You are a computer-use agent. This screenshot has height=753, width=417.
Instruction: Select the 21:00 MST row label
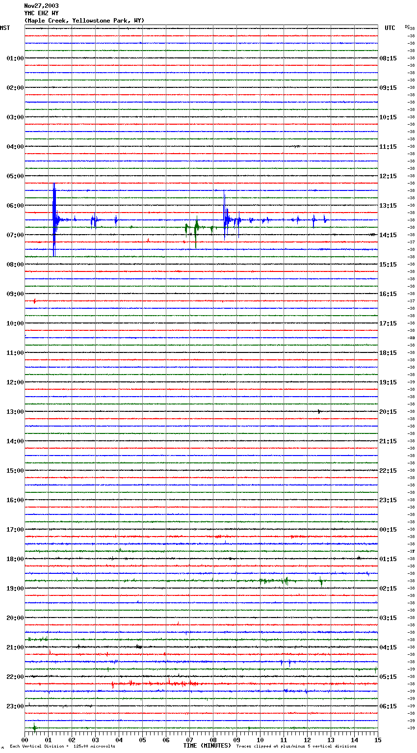tap(15, 647)
